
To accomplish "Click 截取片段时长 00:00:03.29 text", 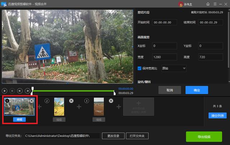I will [207, 12].
